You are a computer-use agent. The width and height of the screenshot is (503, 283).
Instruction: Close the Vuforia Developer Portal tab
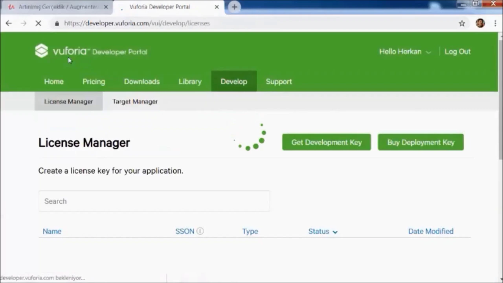[x=217, y=7]
